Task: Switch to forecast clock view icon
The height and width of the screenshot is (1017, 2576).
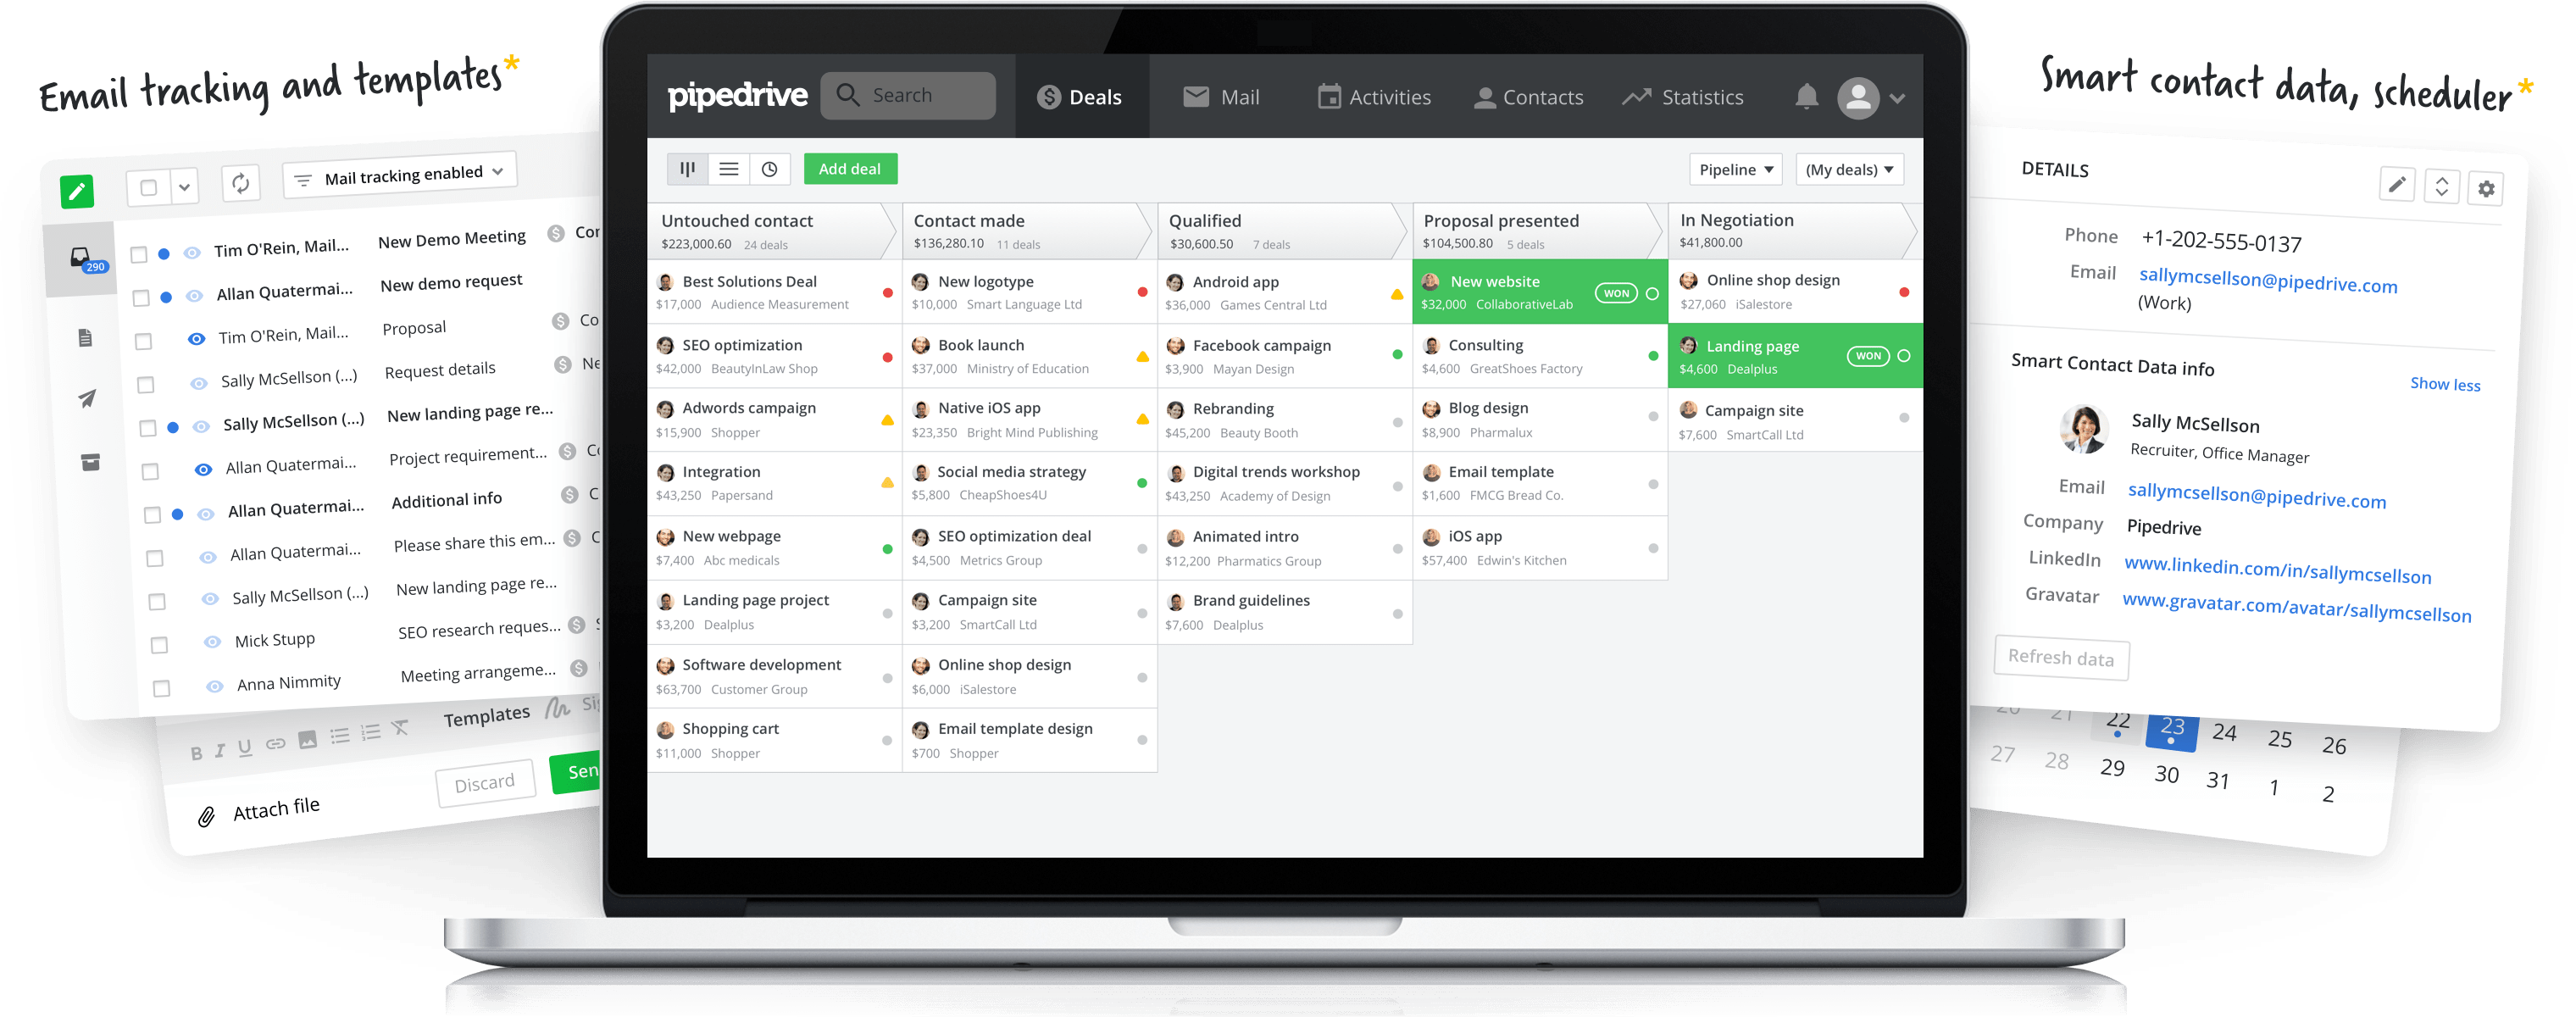Action: pos(769,169)
